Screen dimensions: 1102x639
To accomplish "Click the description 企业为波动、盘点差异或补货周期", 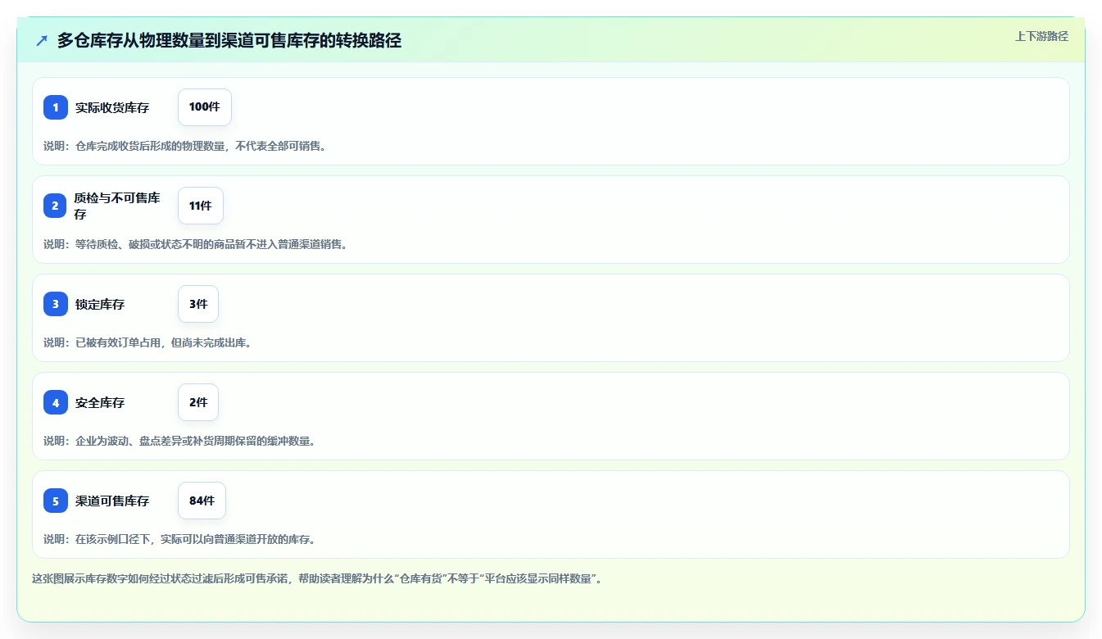I will click(x=179, y=441).
